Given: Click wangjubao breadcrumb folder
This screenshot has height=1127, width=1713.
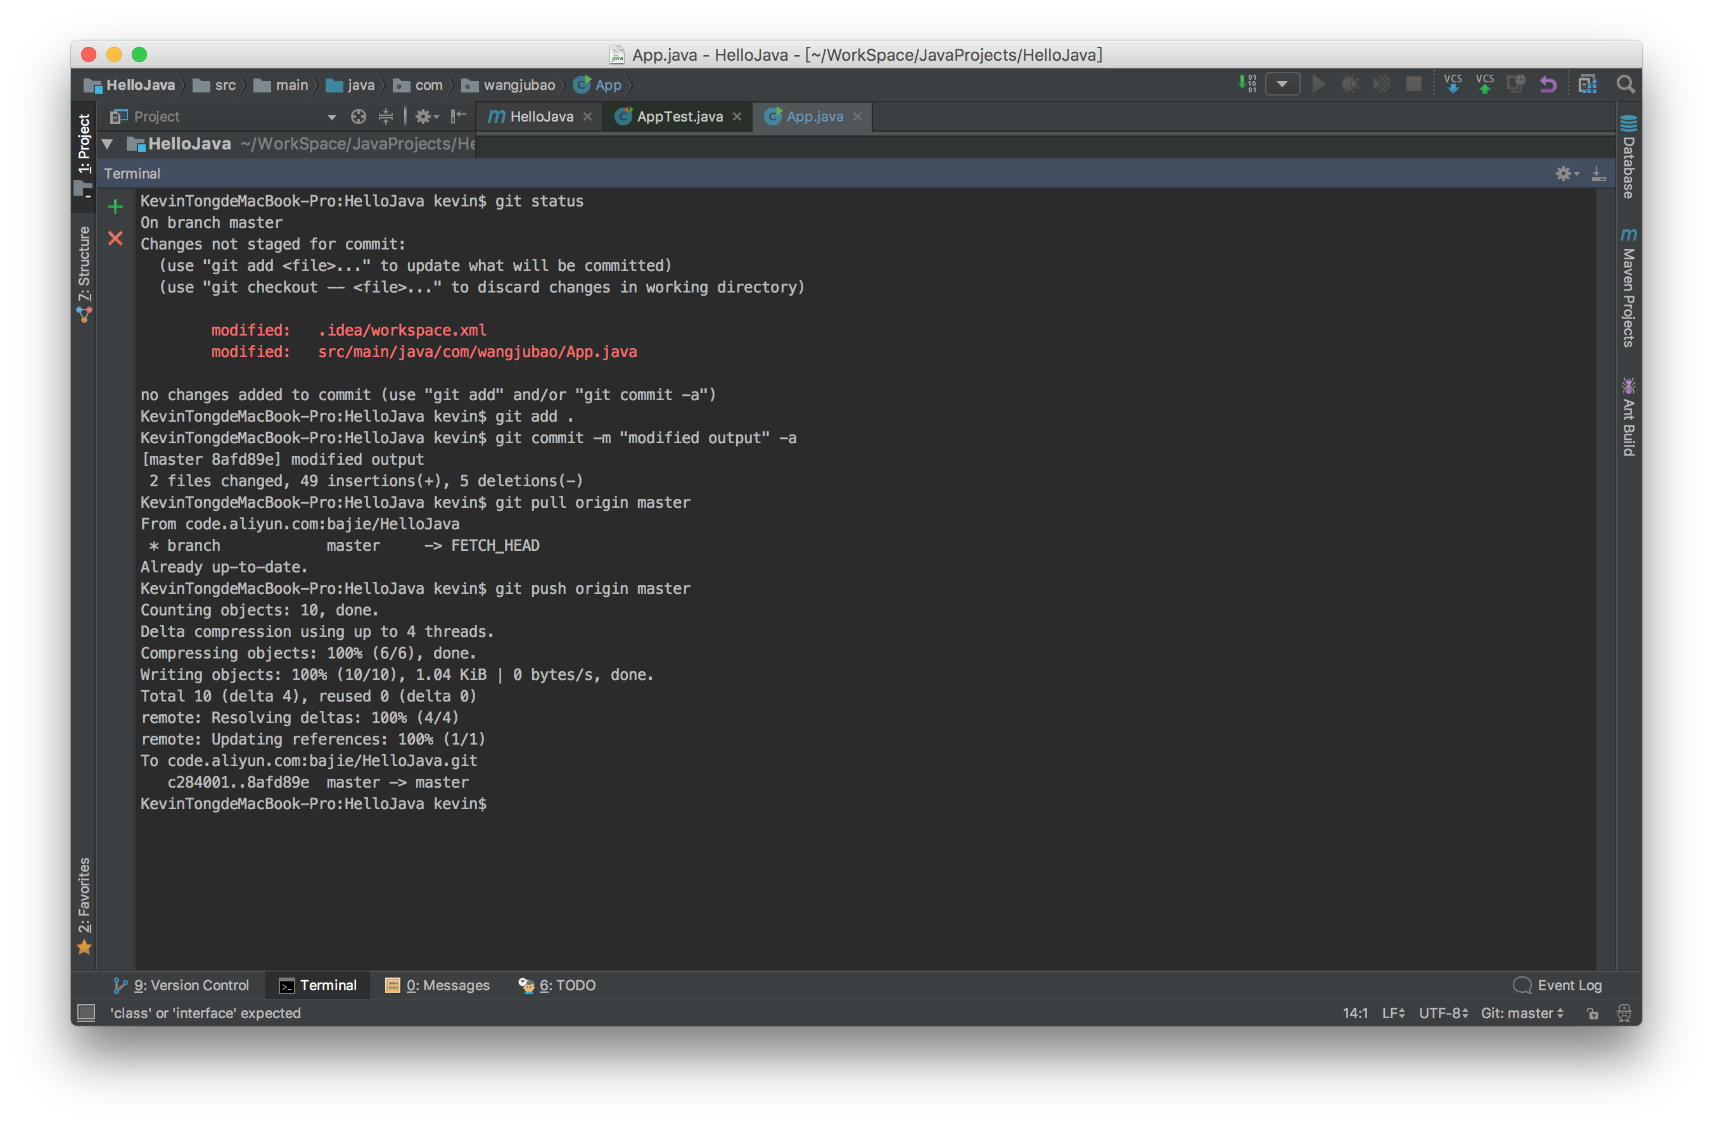Looking at the screenshot, I should (x=509, y=85).
